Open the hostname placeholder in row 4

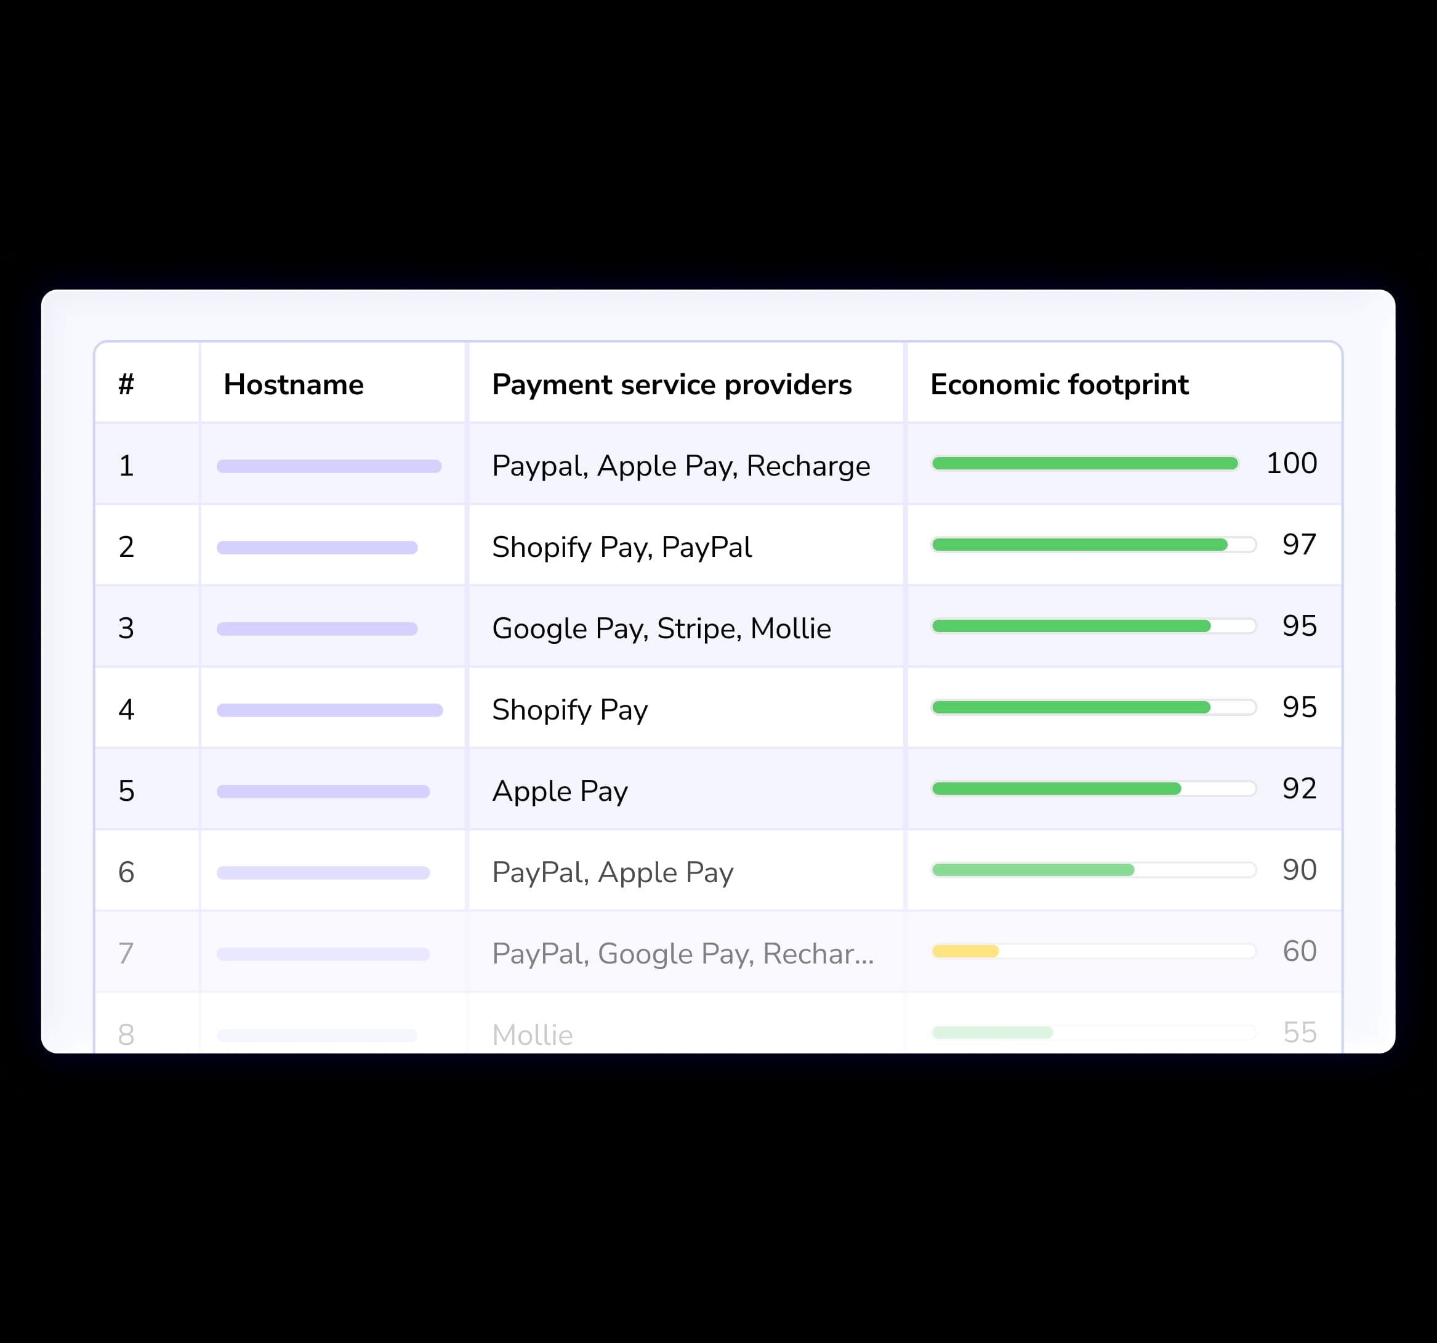(x=329, y=710)
